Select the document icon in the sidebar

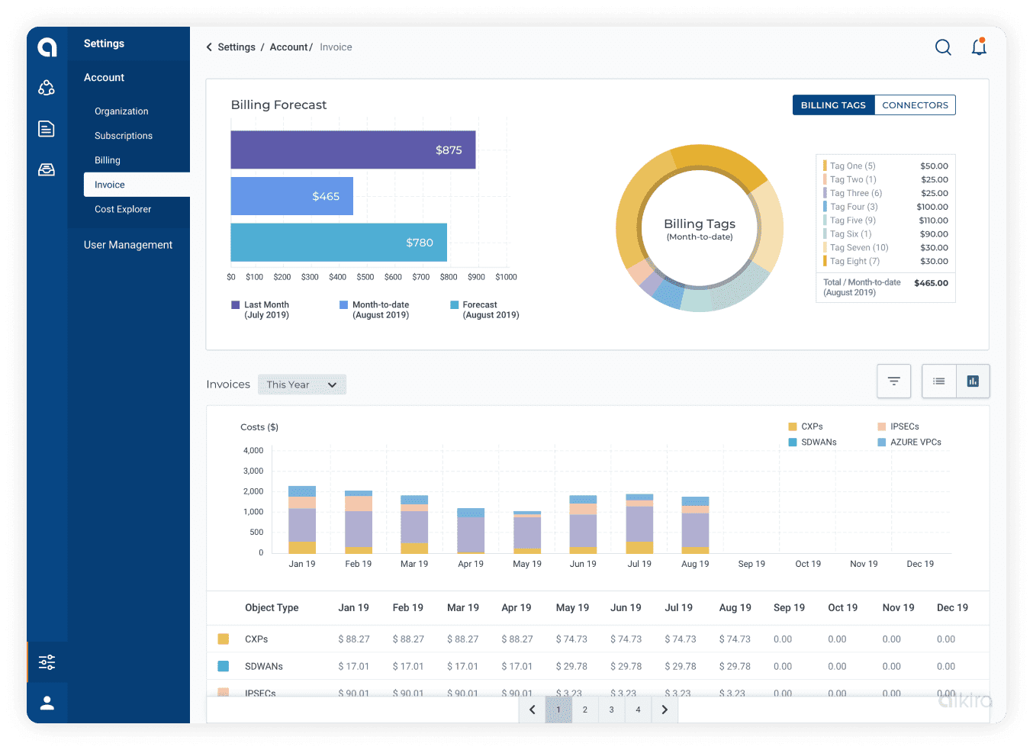point(47,129)
